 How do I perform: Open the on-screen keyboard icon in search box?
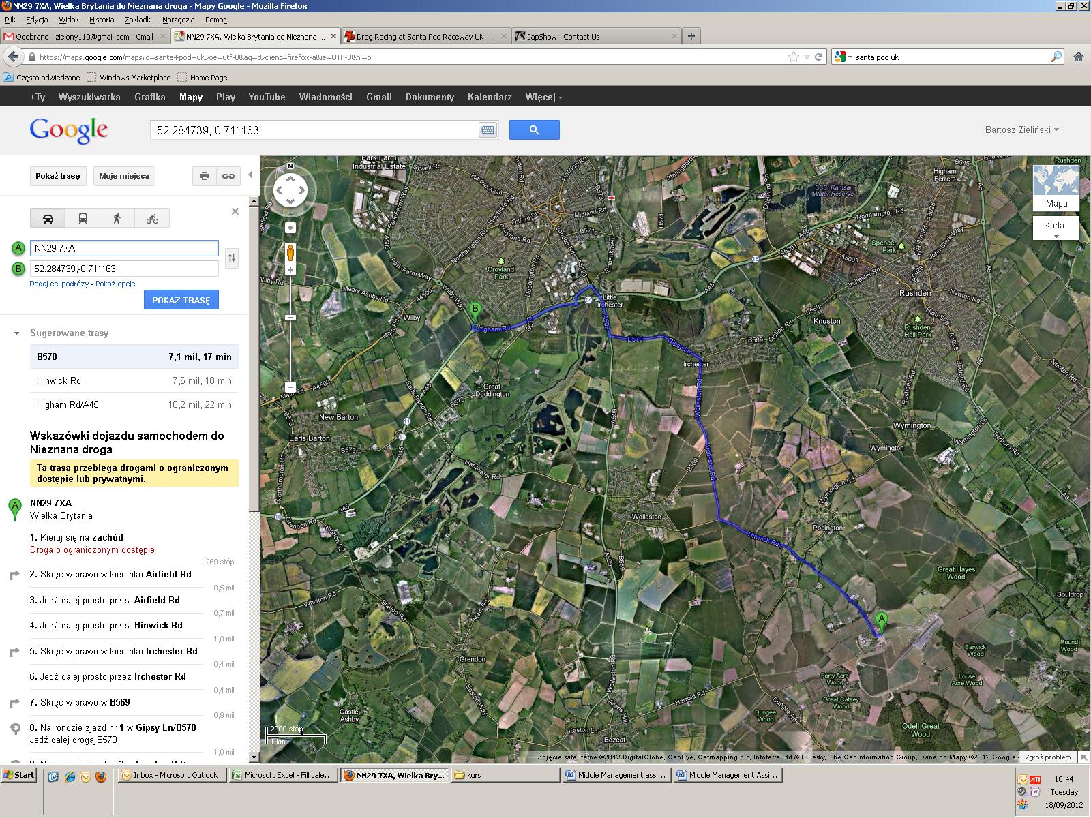point(488,130)
